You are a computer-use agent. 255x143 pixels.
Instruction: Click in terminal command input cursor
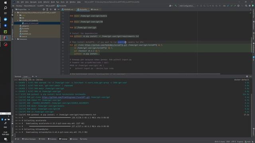coord(15,135)
